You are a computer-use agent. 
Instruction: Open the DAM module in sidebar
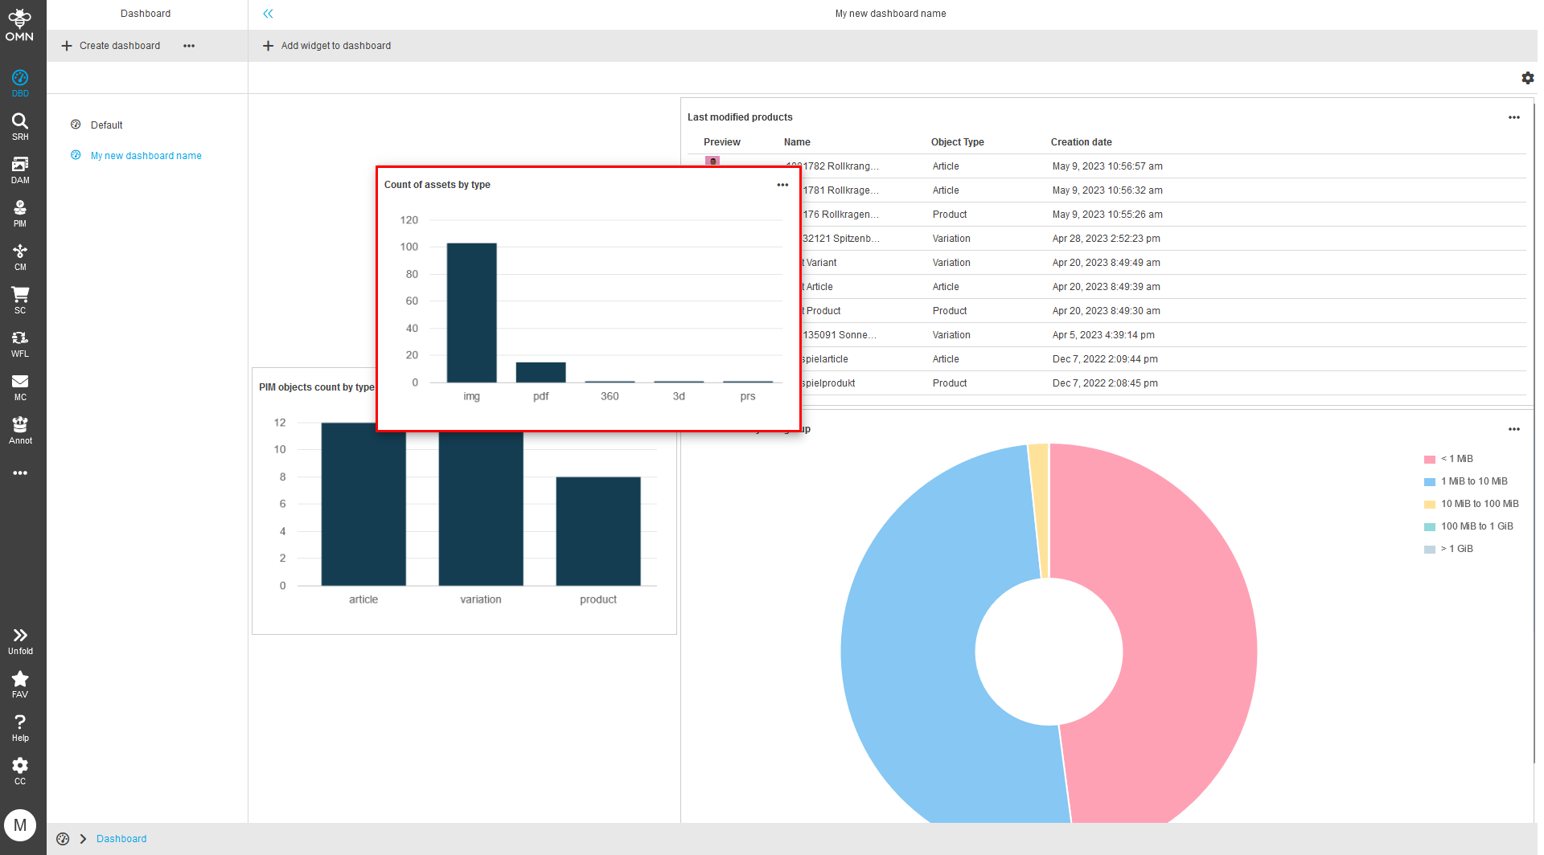(20, 169)
